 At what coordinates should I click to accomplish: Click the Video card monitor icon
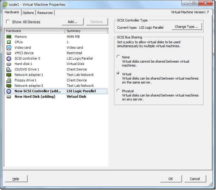click(x=9, y=47)
